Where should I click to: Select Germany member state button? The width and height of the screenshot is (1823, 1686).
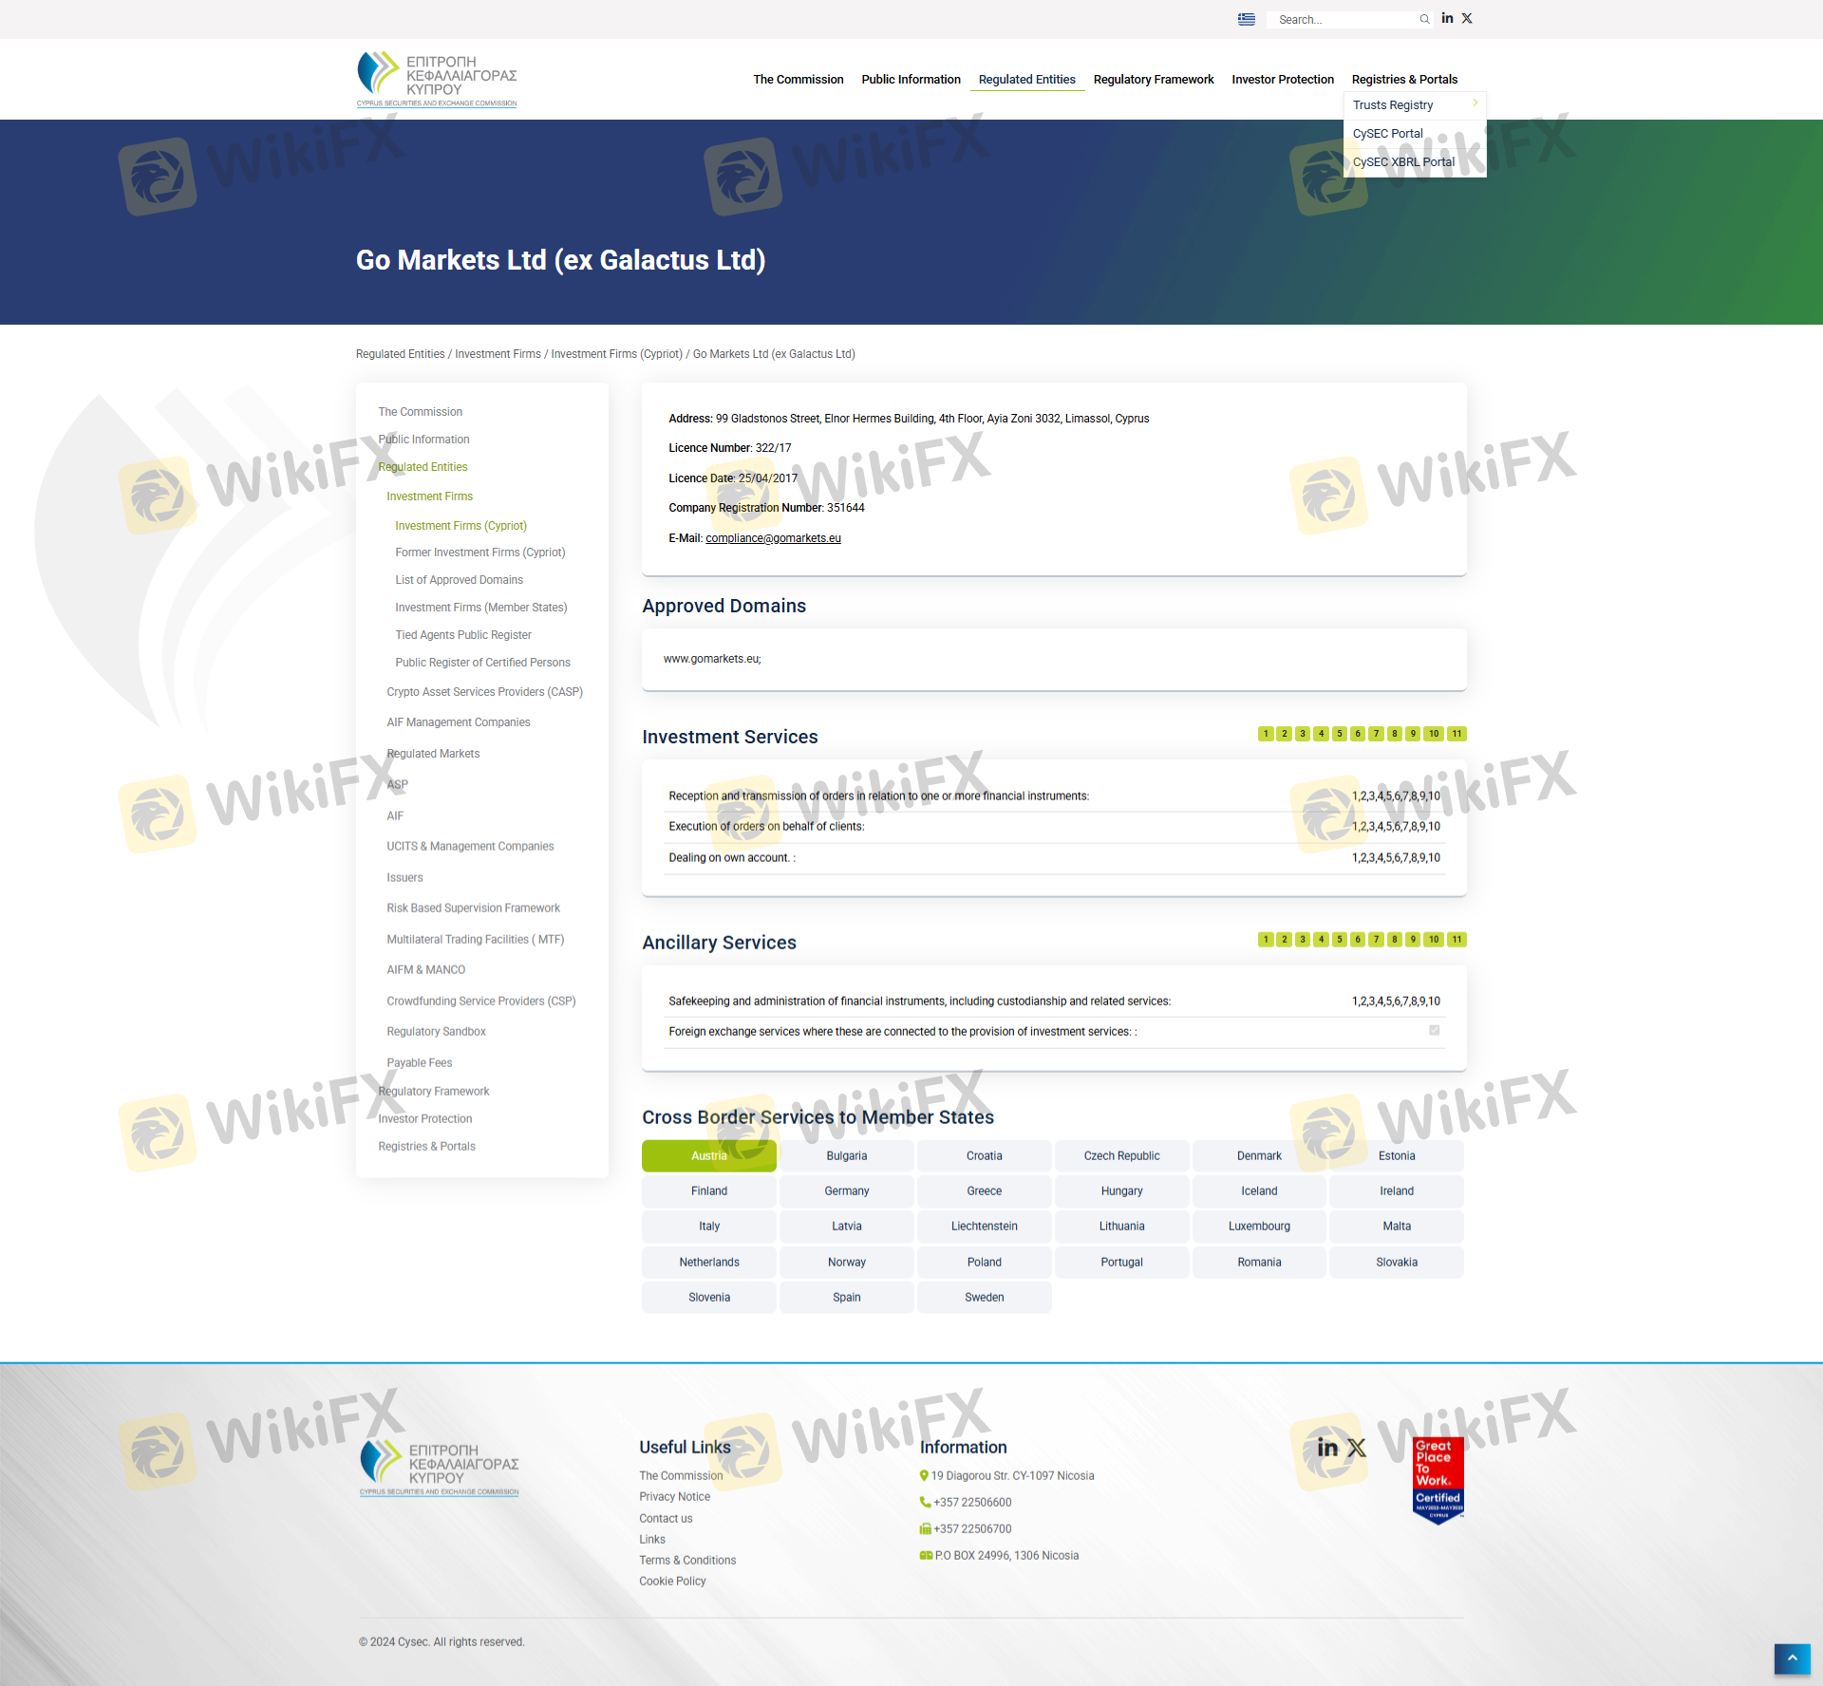pos(846,1190)
